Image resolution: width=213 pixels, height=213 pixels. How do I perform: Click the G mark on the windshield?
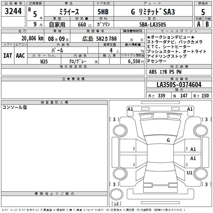[168, 140]
